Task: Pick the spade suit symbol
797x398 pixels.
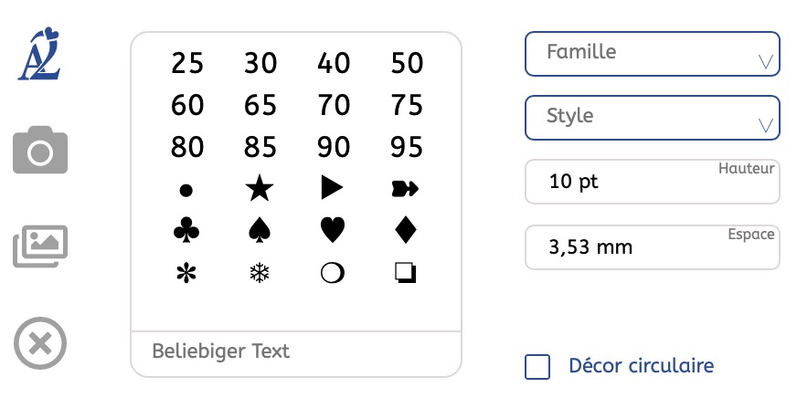Action: [x=260, y=231]
